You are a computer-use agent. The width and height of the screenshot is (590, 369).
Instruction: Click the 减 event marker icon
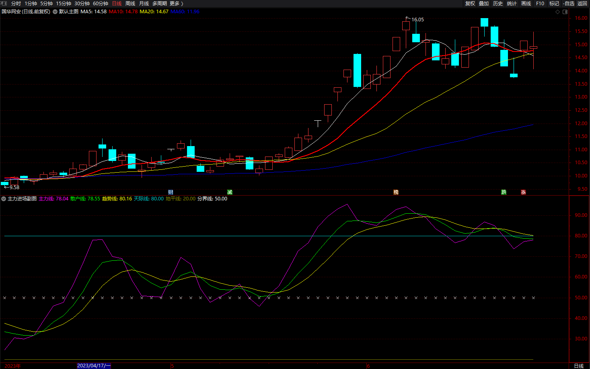click(230, 192)
